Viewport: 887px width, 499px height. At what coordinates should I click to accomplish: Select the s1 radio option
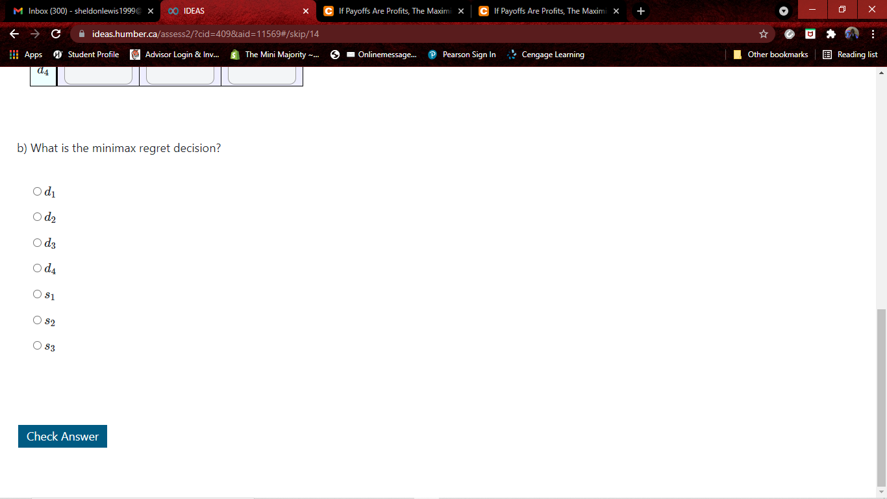pyautogui.click(x=37, y=294)
